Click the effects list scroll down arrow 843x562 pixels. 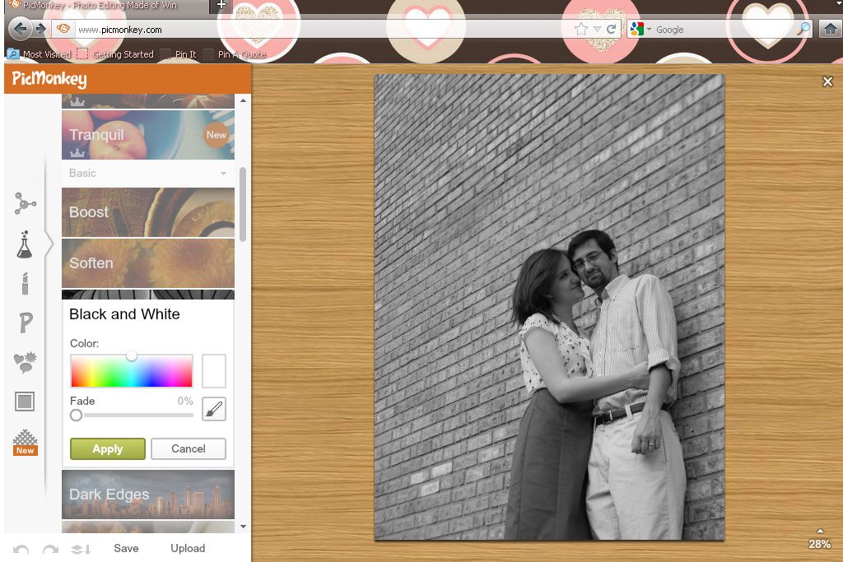click(x=243, y=527)
